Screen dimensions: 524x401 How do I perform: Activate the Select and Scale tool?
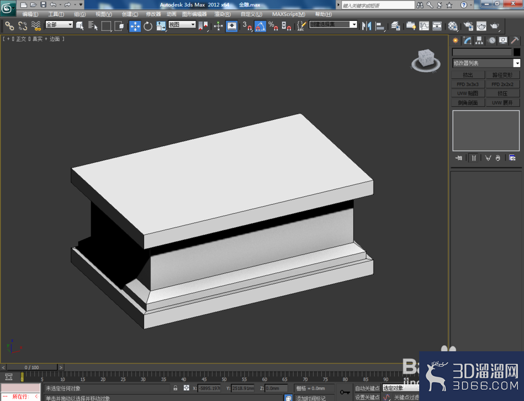point(161,26)
